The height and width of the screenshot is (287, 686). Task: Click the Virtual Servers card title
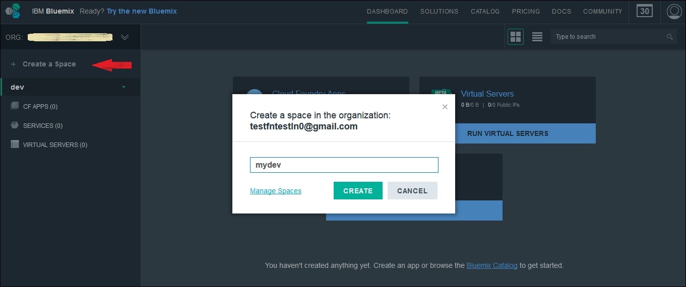point(487,94)
